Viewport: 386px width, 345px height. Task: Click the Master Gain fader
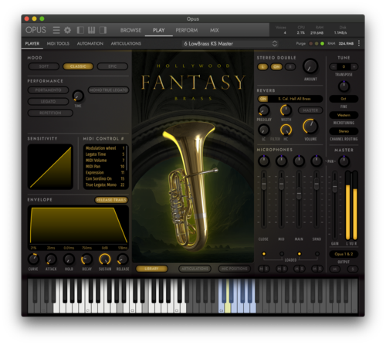tap(335, 187)
